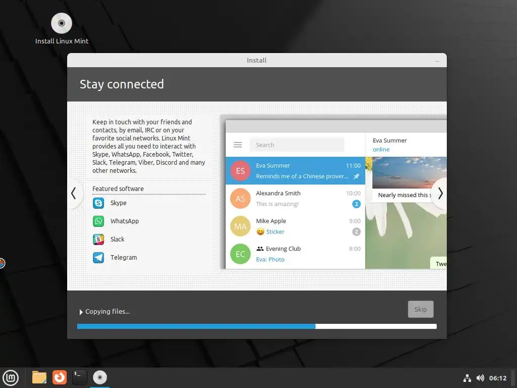Click the WhatsApp icon in Featured software
This screenshot has width=517, height=388.
[98, 221]
